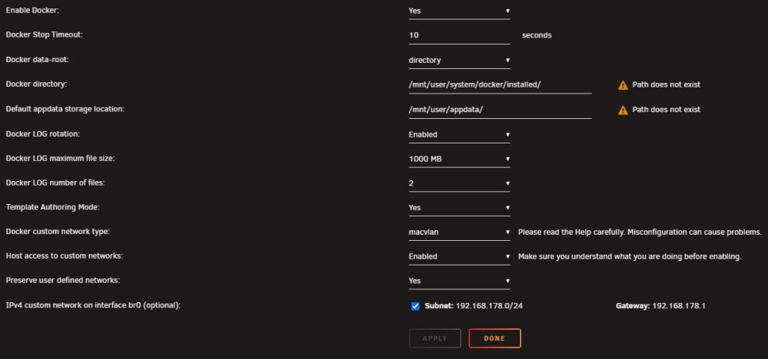Click the 'seconds' unit text
Image resolution: width=768 pixels, height=359 pixels.
(x=537, y=35)
